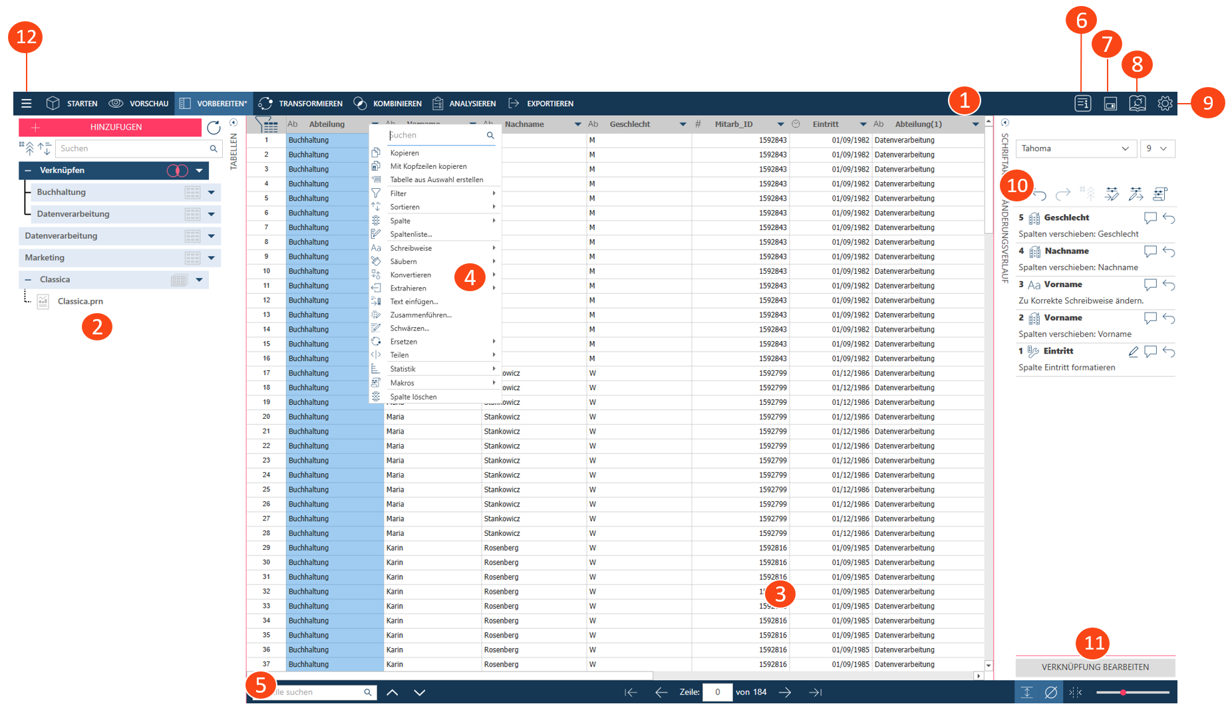The height and width of the screenshot is (710, 1230).
Task: Open the Geschlecht column header dropdown
Action: pyautogui.click(x=683, y=124)
